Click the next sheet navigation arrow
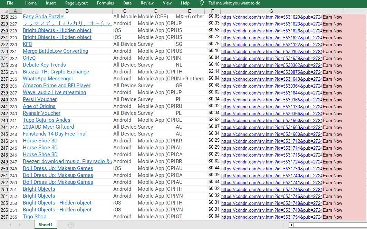This screenshot has height=229, width=367. coord(20,225)
